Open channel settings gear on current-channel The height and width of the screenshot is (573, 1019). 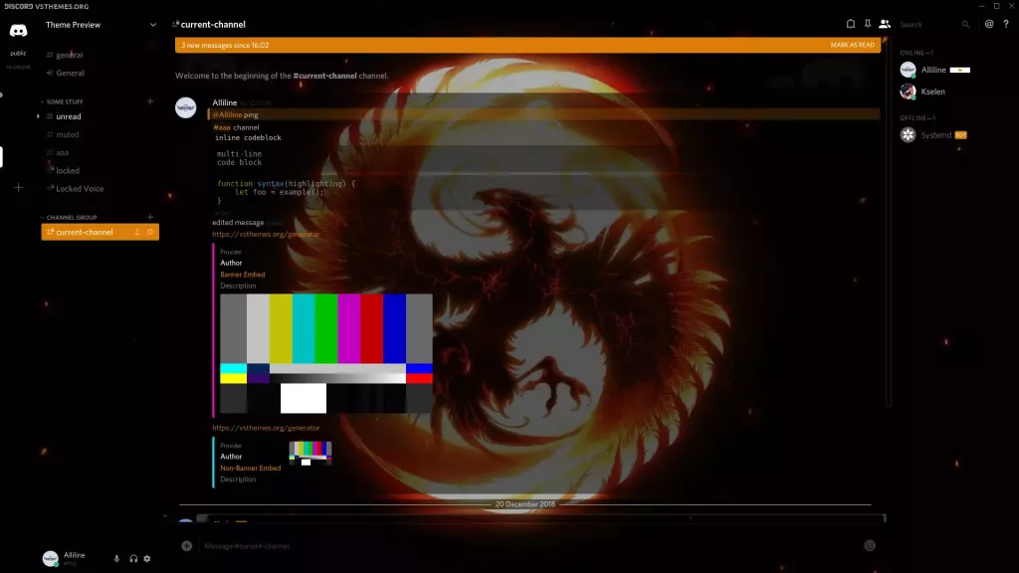pos(148,231)
